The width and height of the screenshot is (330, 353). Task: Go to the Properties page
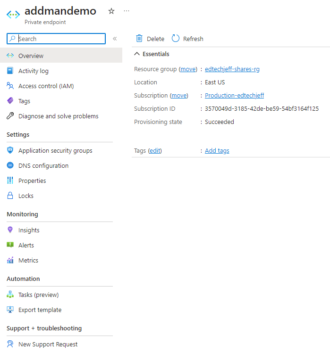[x=32, y=181]
